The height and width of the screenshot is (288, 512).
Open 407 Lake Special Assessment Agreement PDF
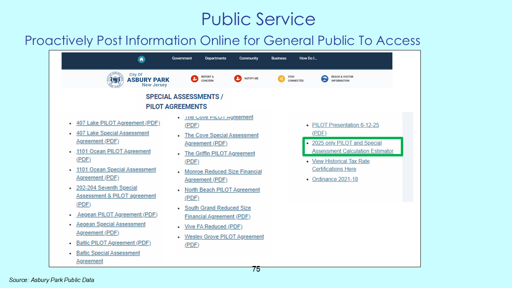(113, 137)
